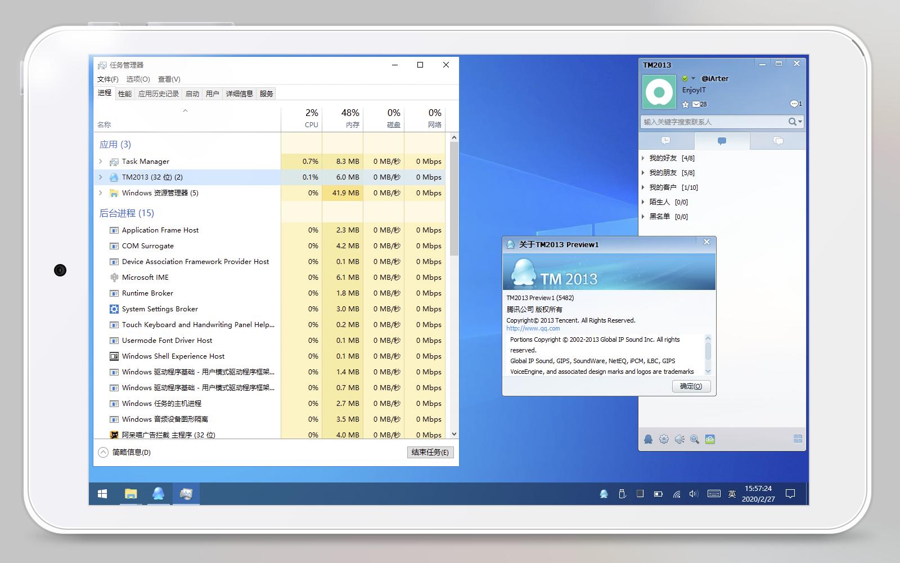The width and height of the screenshot is (900, 563).
Task: Click the magnifier find icon in TM2013 bottom bar
Action: coord(695,439)
